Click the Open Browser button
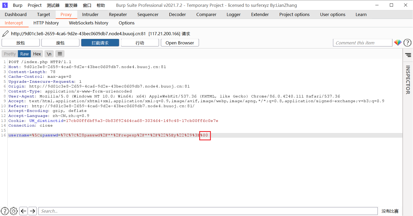This screenshot has height=216, width=413. coord(180,43)
